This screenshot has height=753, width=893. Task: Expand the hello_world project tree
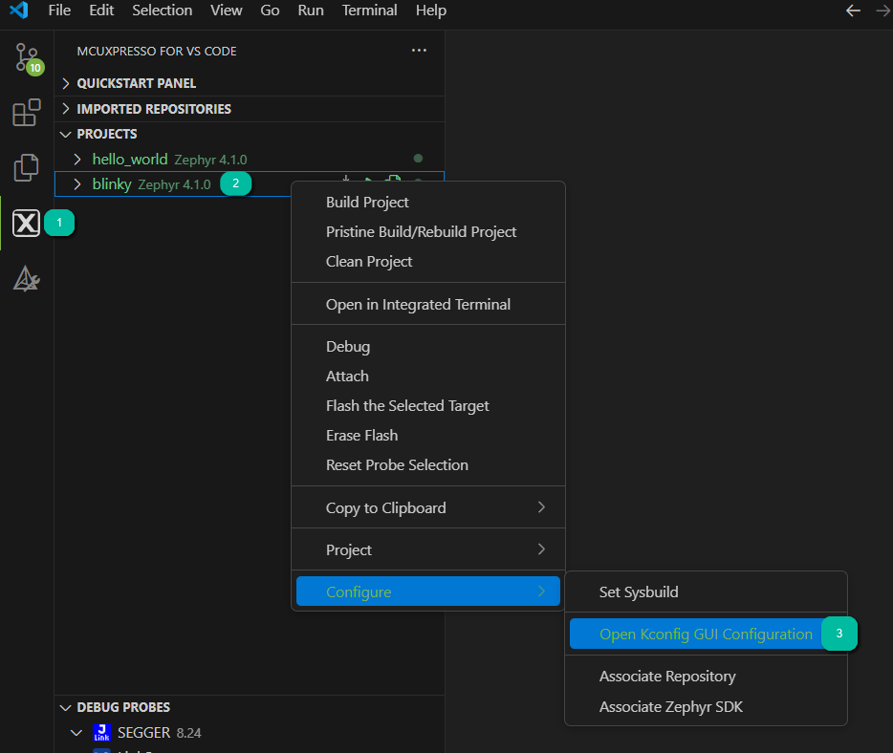78,159
